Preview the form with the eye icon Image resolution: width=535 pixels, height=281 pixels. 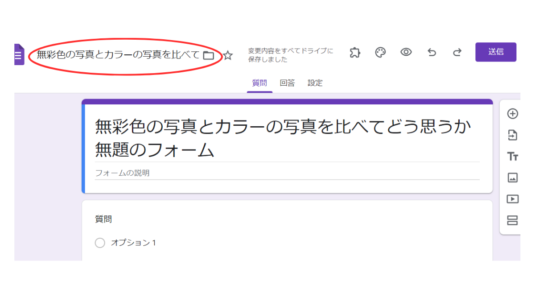(406, 52)
